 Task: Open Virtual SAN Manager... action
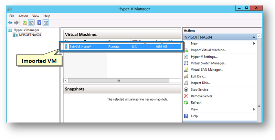207,70
